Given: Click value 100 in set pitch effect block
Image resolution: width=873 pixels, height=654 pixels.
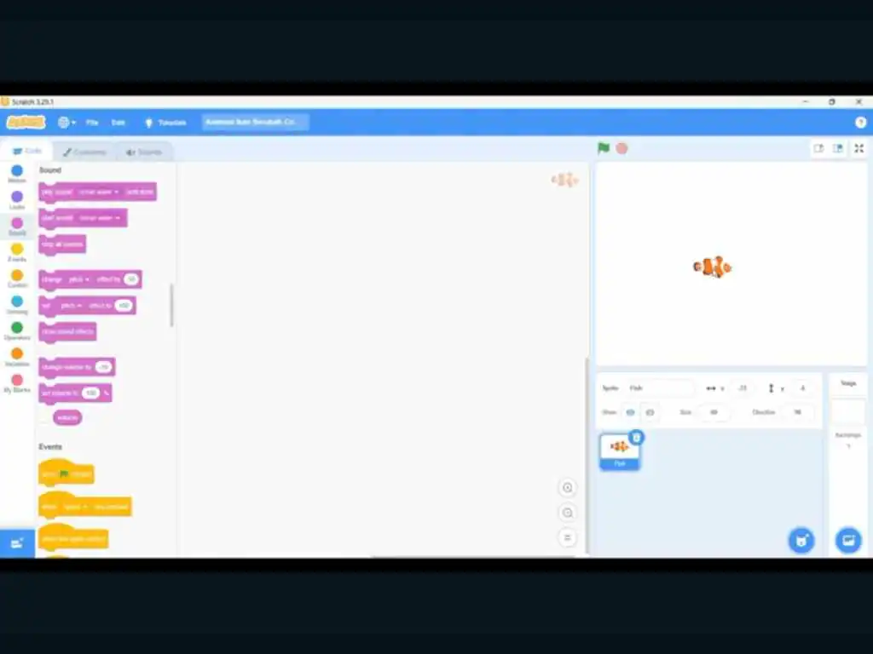Looking at the screenshot, I should 124,306.
